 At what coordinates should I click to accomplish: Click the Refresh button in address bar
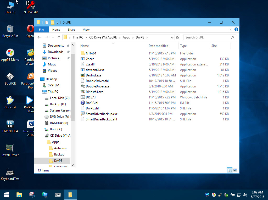(x=177, y=37)
